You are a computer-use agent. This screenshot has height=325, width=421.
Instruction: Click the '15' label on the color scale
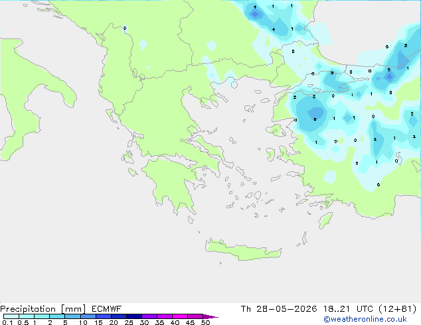click(98, 322)
